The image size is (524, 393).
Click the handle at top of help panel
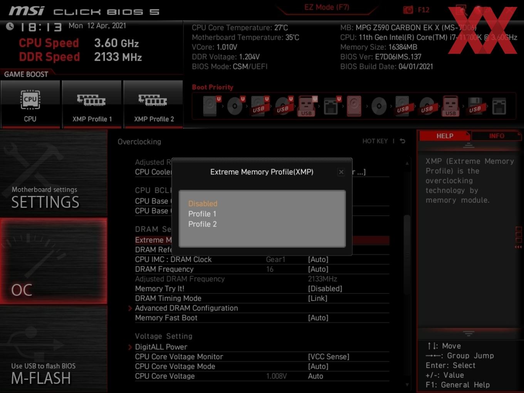tap(469, 145)
